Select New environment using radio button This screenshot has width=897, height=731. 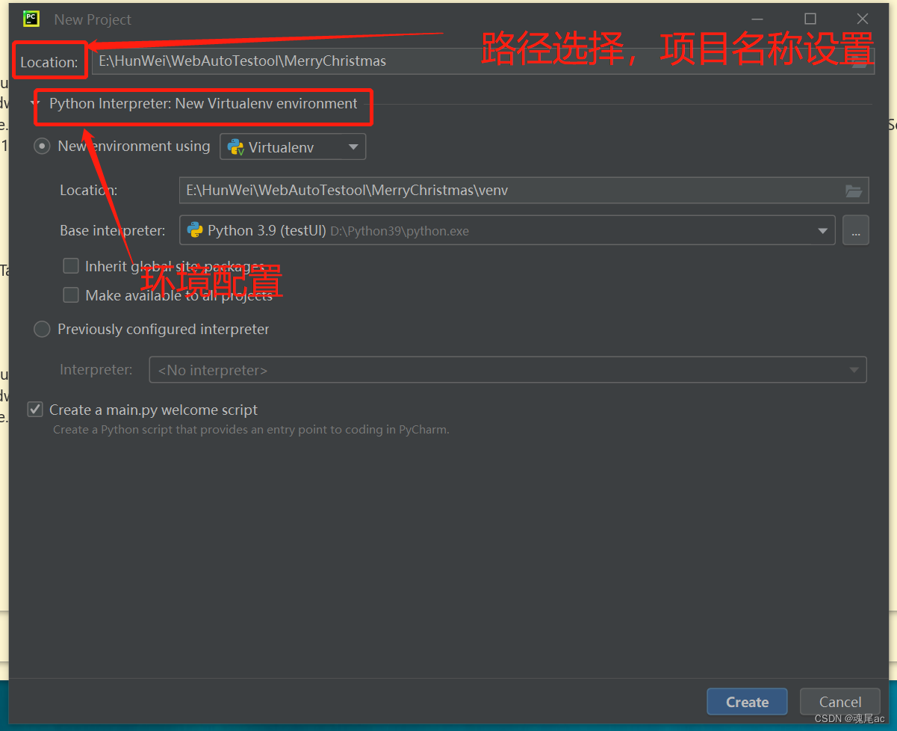(43, 146)
